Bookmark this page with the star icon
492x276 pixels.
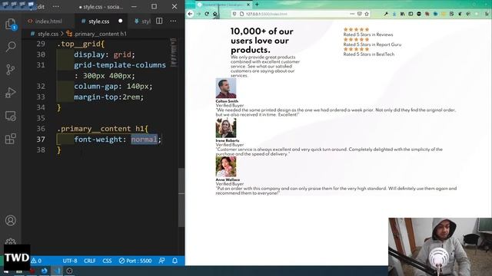coord(367,14)
